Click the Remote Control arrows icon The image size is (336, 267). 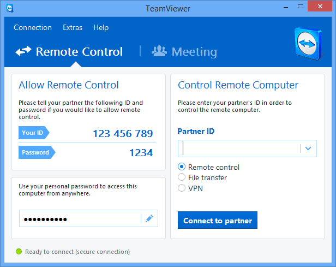(23, 51)
